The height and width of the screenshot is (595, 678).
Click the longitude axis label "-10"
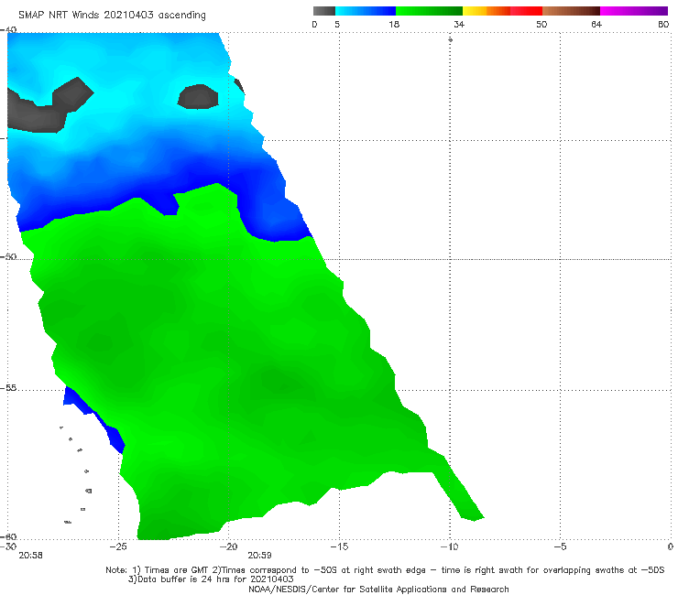point(449,546)
